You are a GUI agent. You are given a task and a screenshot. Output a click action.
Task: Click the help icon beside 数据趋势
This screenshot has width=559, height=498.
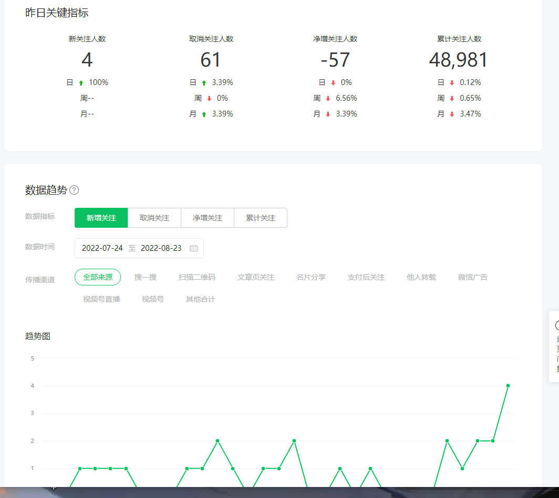(x=74, y=190)
